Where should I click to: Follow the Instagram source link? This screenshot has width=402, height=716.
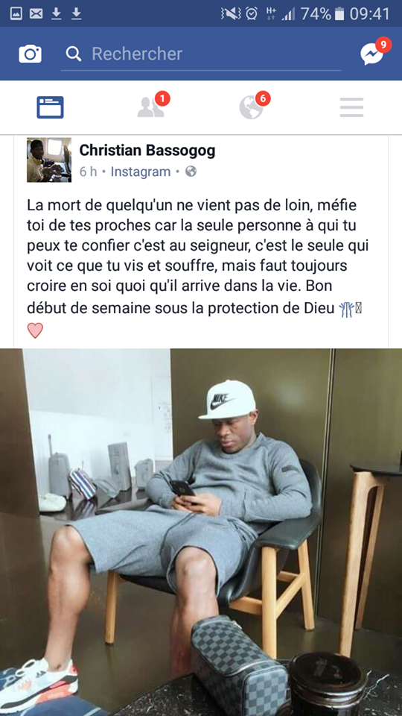tap(141, 172)
